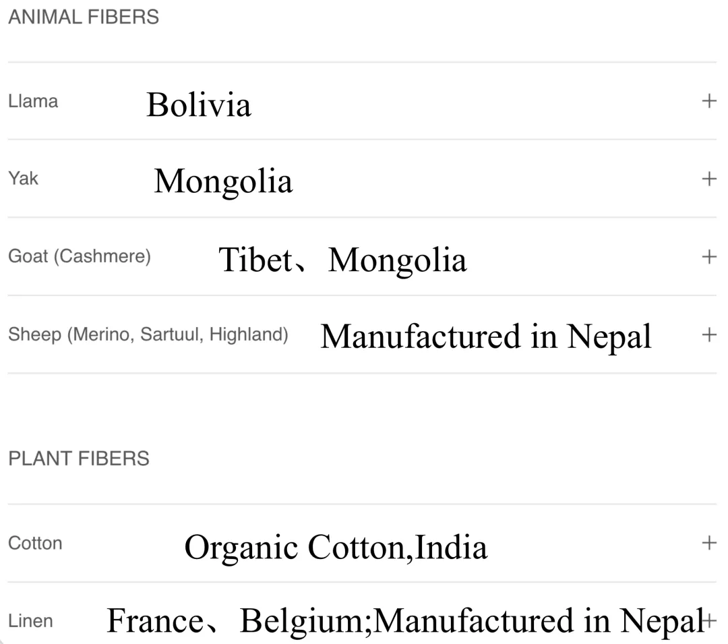Click "Manufactured in Nepal" in the Sheep row
Viewport: 728px width, 644px height.
coord(485,336)
